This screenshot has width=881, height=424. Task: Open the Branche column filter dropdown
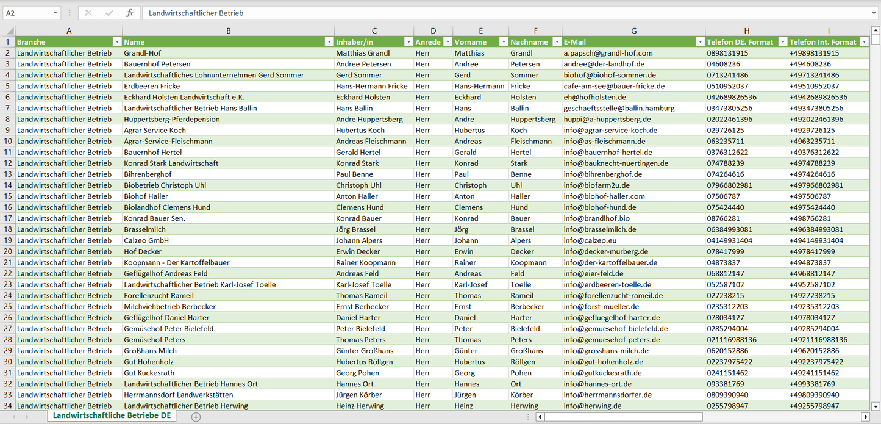[x=117, y=42]
